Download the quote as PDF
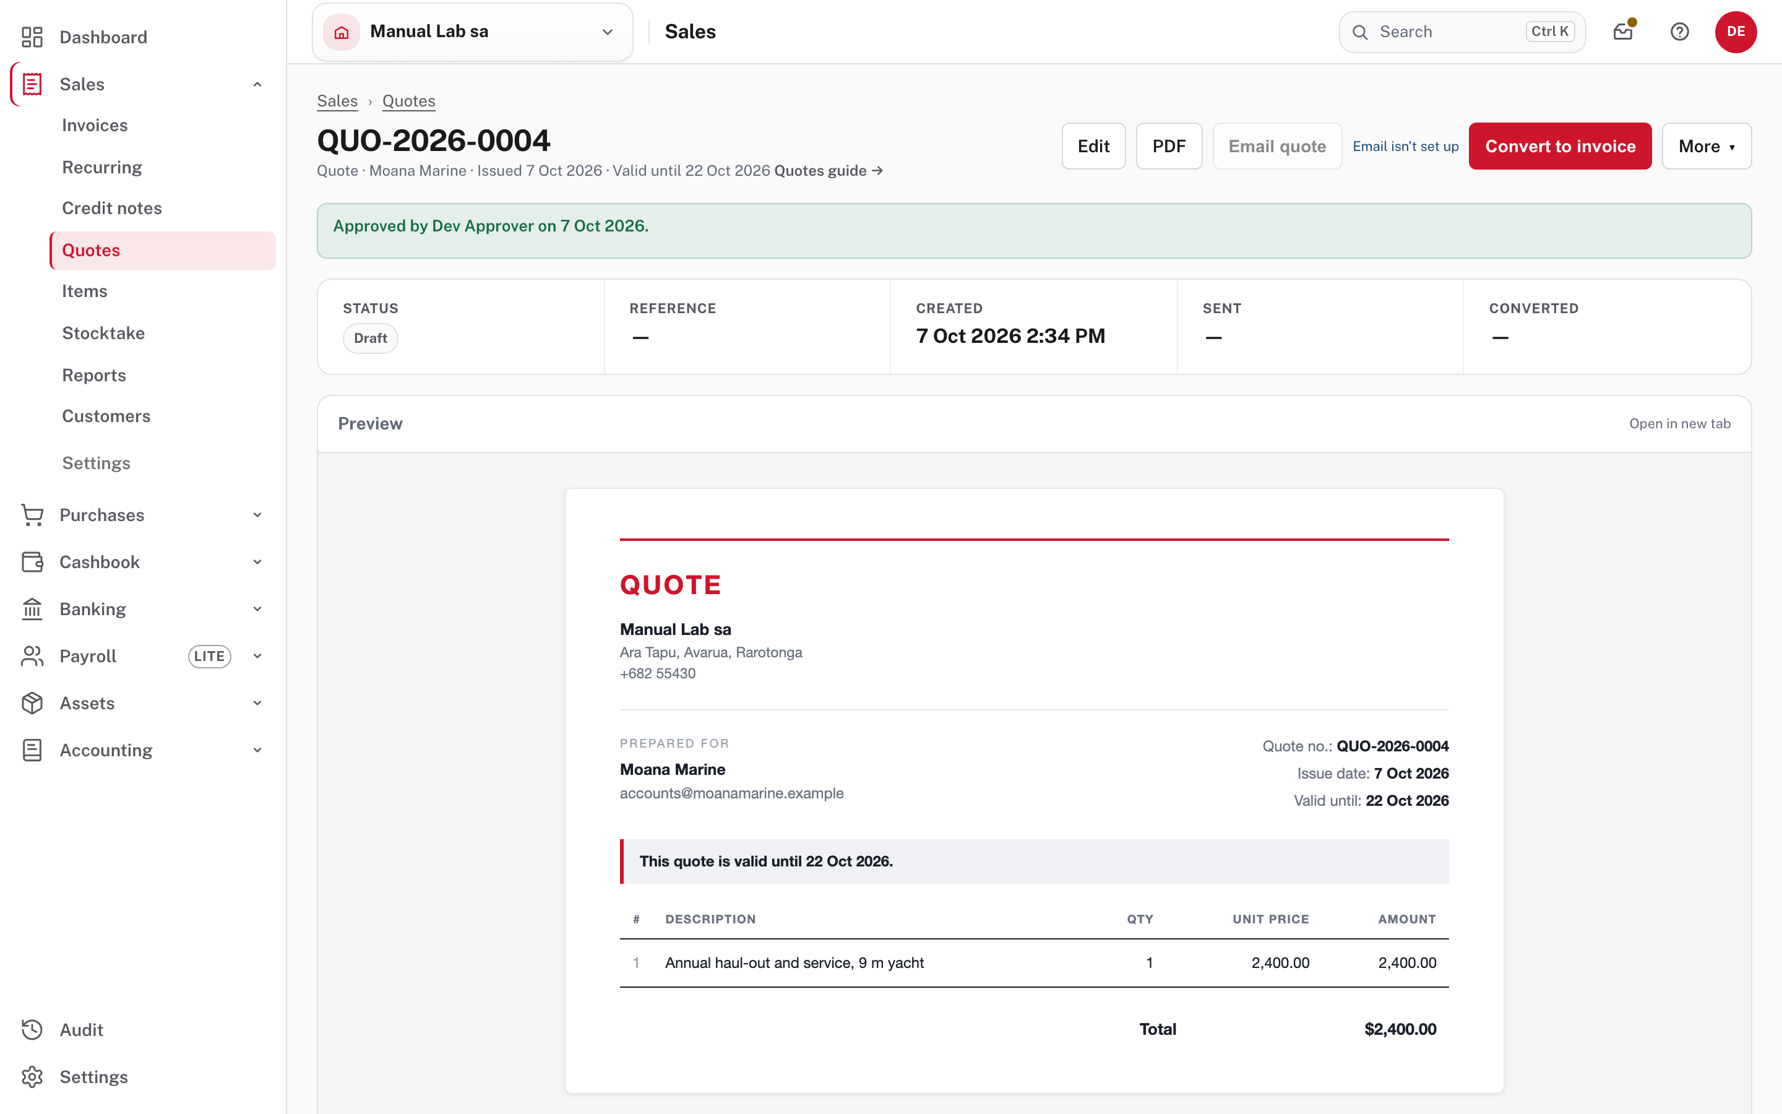1782x1114 pixels. (x=1169, y=146)
